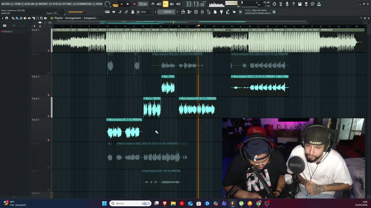Open the PATRONES (P) menu

[46, 4]
